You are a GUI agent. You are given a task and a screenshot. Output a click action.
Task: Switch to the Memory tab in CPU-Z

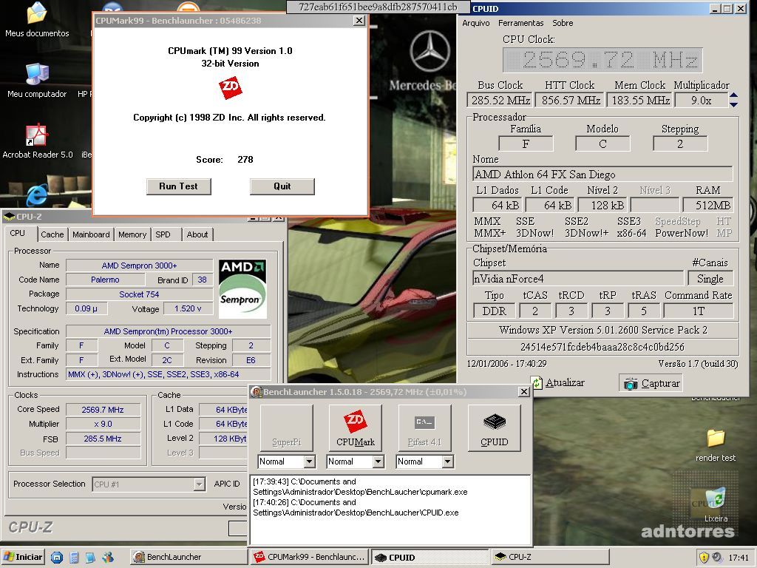[132, 234]
